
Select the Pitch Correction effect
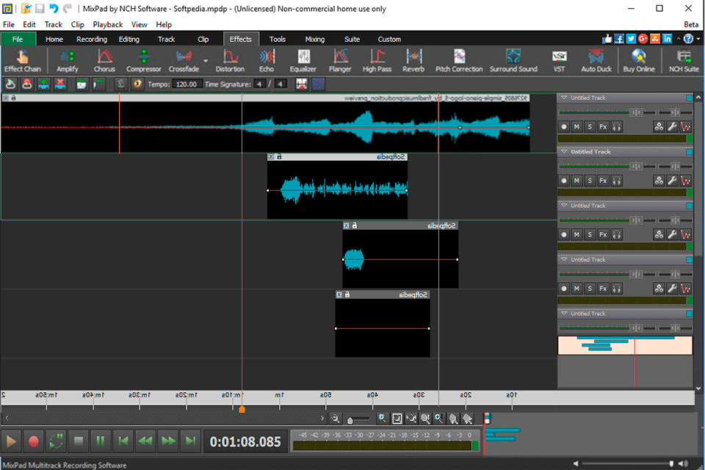point(459,60)
